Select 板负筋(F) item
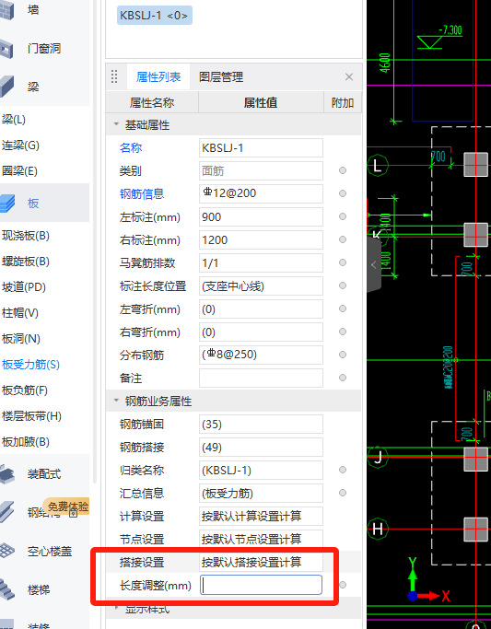This screenshot has width=491, height=629. click(x=25, y=390)
